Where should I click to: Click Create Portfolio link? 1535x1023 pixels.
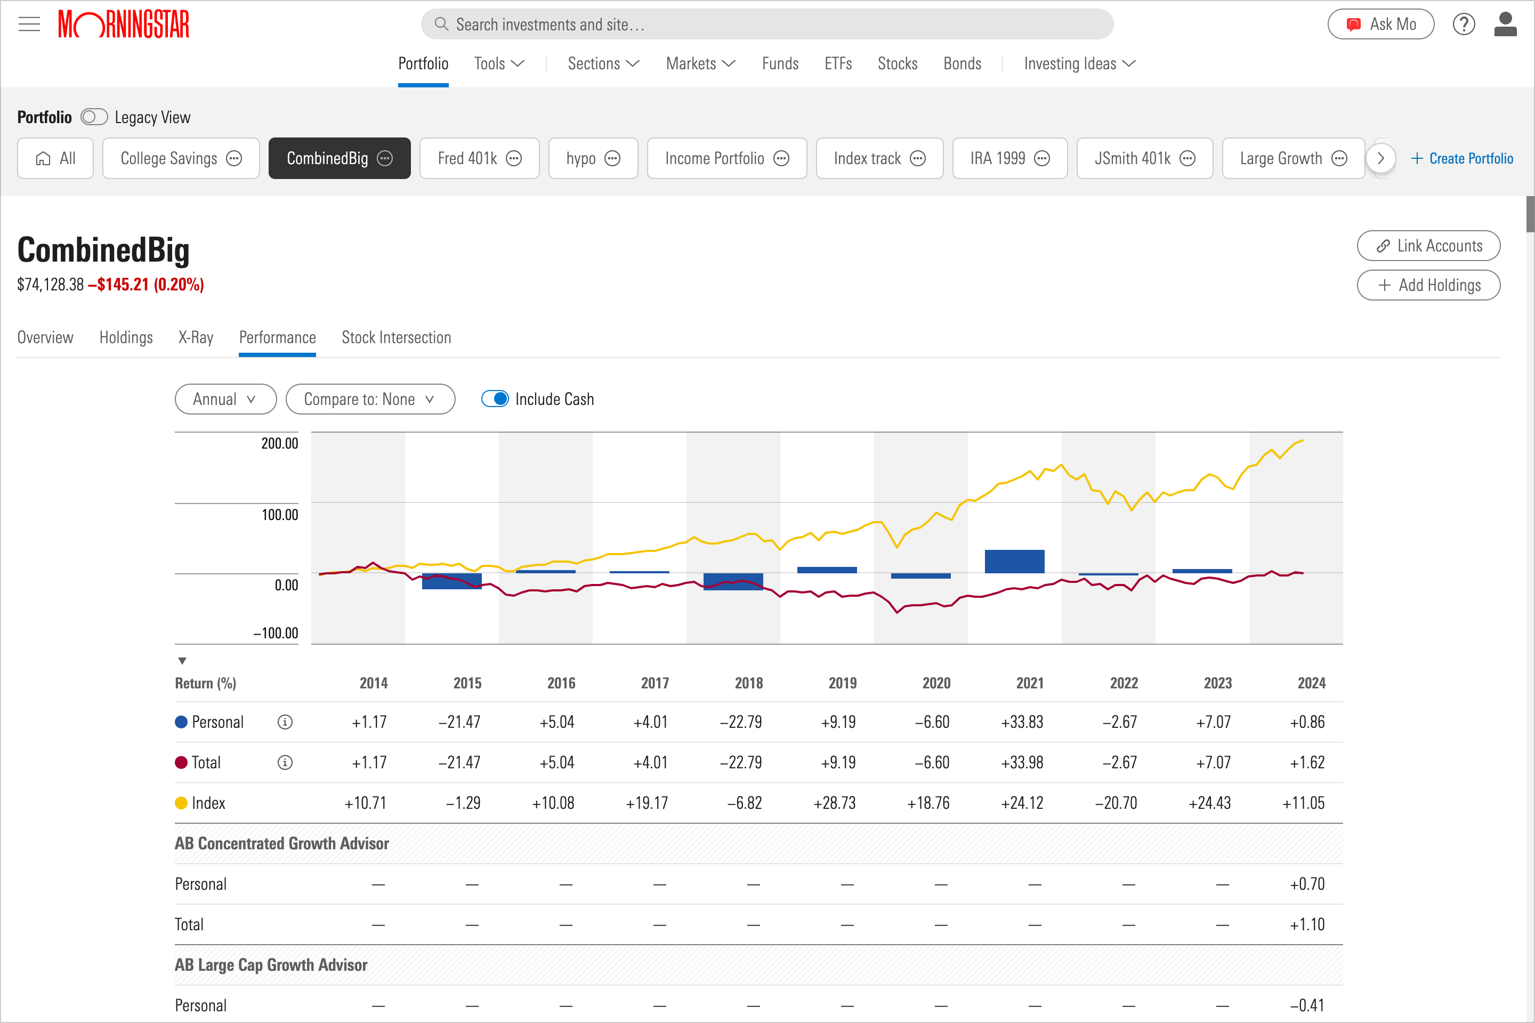1462,159
